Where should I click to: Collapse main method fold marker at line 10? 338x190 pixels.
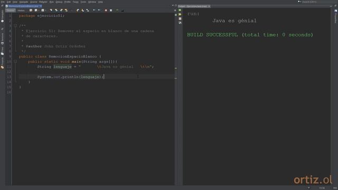click(x=15, y=61)
